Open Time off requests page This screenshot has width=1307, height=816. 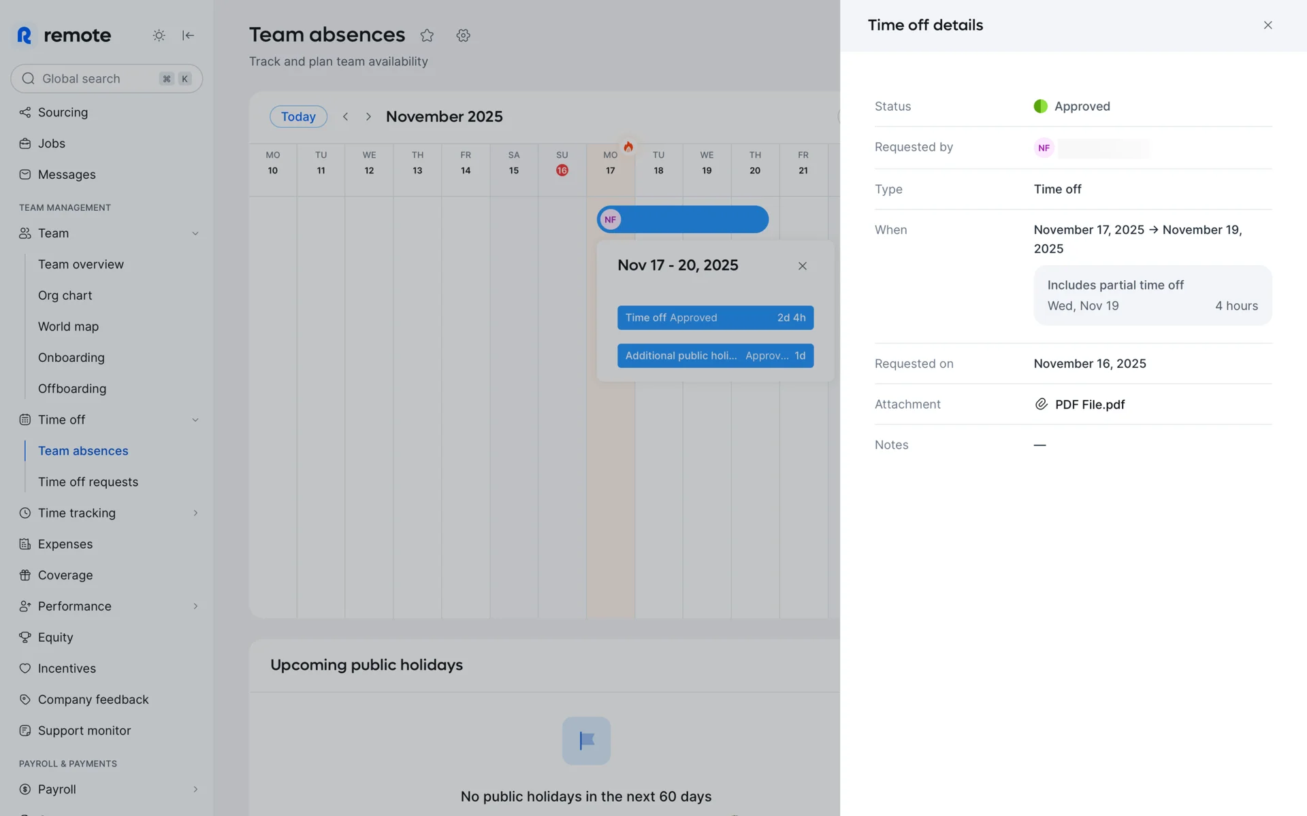(x=88, y=482)
